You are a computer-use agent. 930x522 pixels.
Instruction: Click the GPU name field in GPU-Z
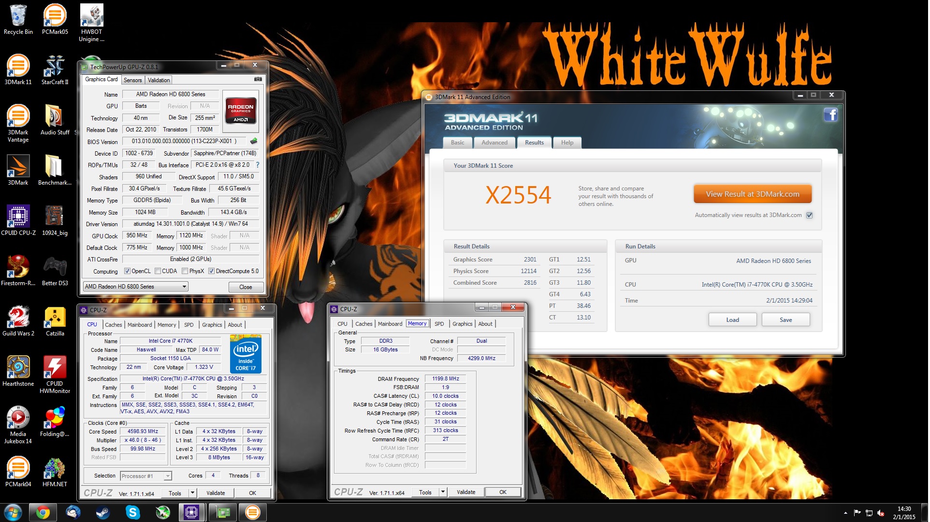tap(171, 94)
